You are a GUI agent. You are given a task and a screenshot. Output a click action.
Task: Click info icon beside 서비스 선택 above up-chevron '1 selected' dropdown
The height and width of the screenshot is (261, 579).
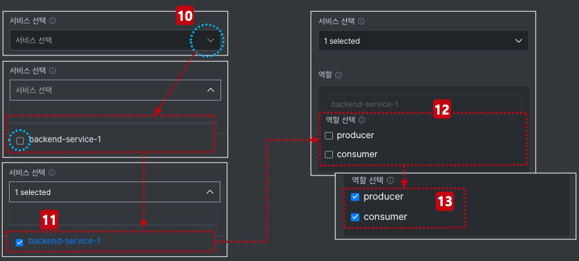(52, 173)
